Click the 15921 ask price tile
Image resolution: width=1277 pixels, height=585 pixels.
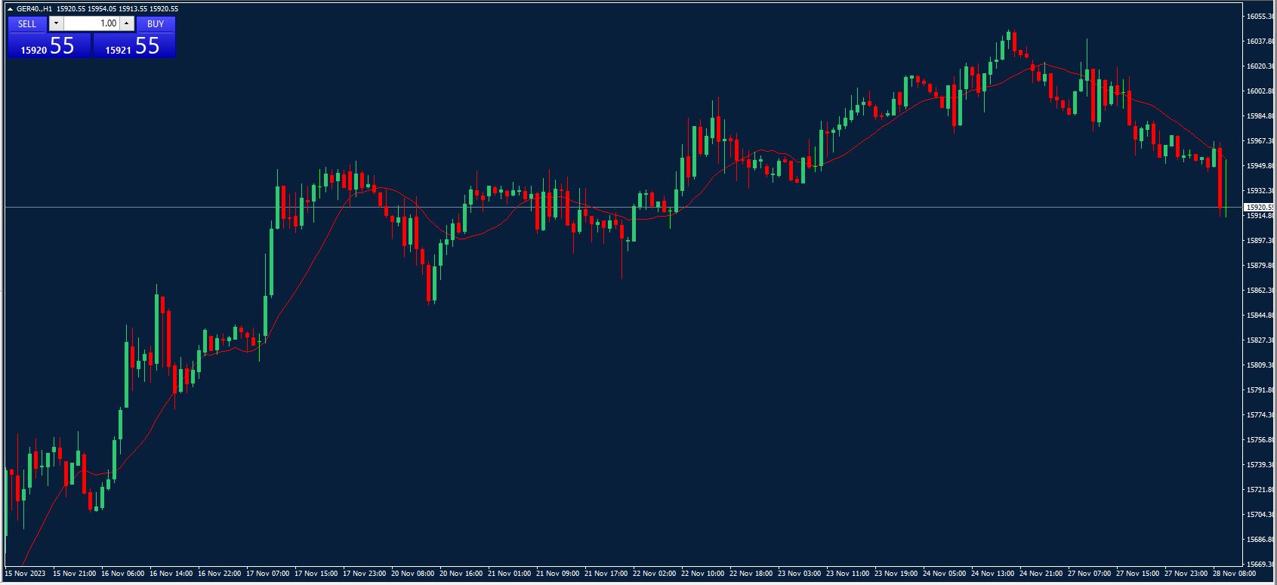tap(134, 46)
